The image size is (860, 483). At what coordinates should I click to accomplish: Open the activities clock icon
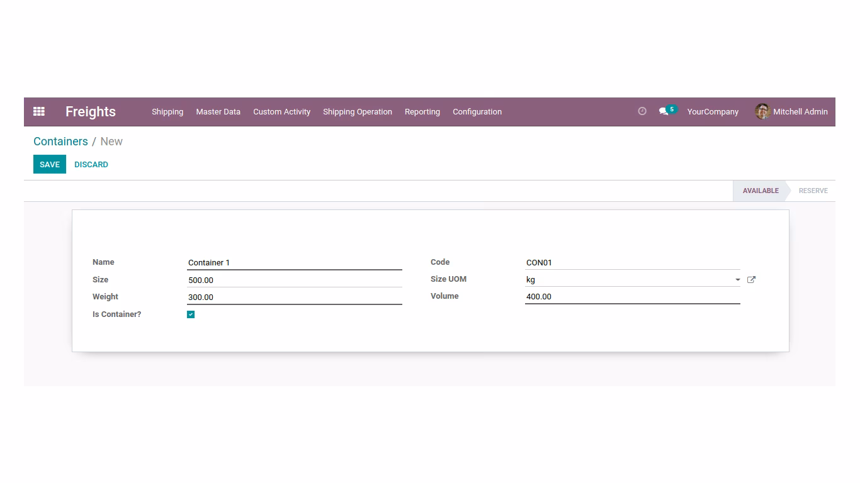click(x=642, y=111)
